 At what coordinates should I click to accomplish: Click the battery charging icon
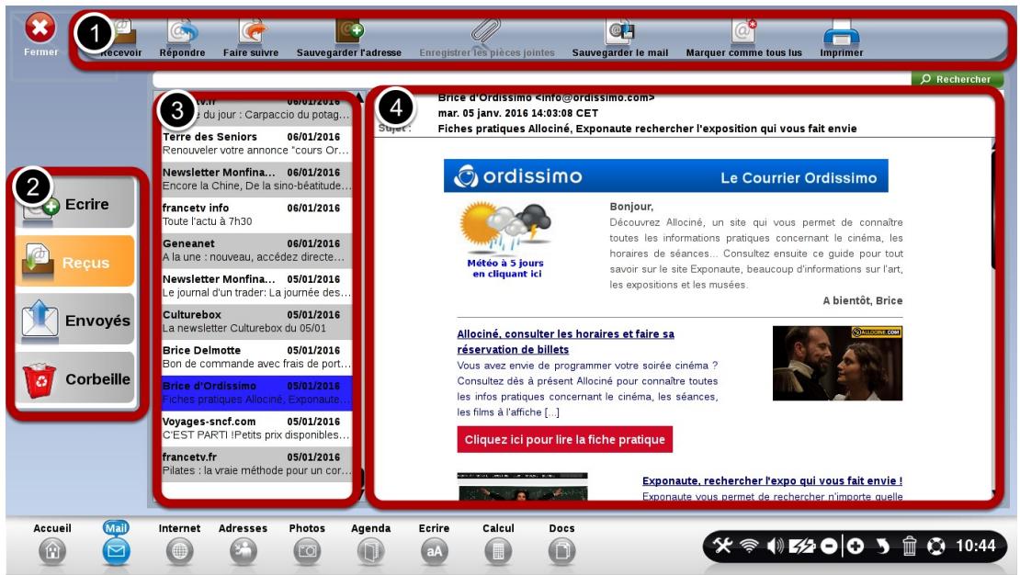(802, 546)
